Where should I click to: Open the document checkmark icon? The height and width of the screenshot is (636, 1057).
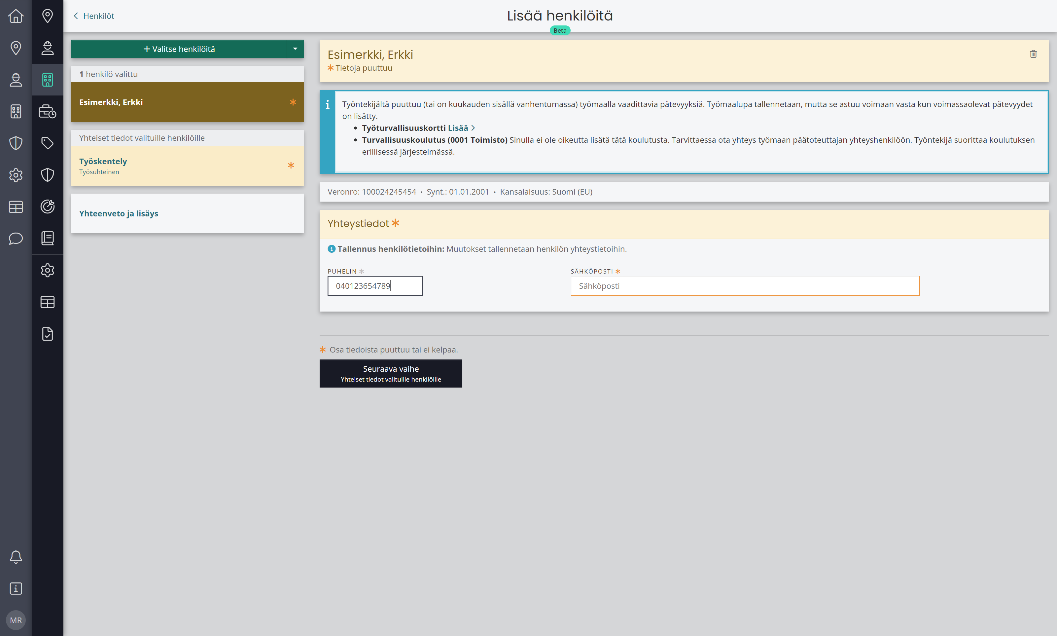tap(48, 333)
